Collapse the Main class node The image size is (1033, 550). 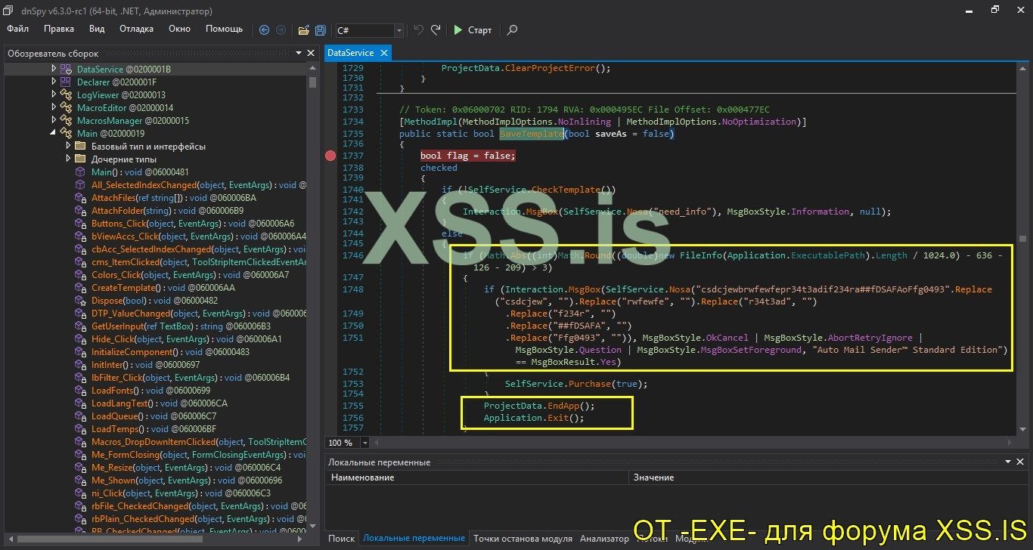tap(54, 133)
